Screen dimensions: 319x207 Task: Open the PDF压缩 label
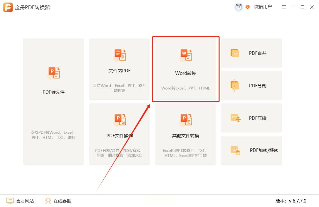(x=258, y=118)
